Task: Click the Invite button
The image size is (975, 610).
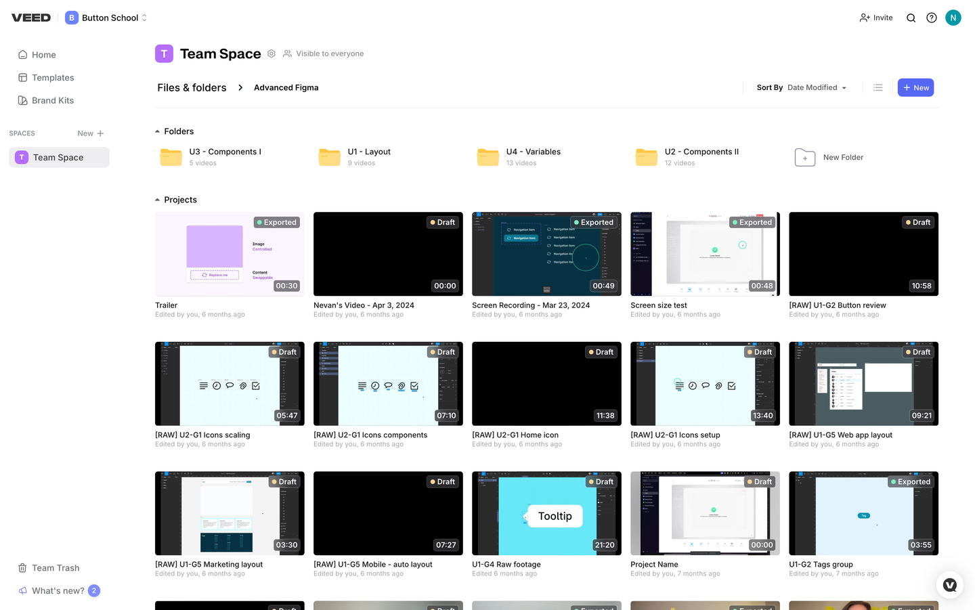Action: click(876, 18)
